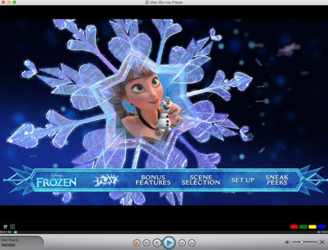This screenshot has height=250, width=328.
Task: Adjust the volume slider knob
Action: pos(302,242)
